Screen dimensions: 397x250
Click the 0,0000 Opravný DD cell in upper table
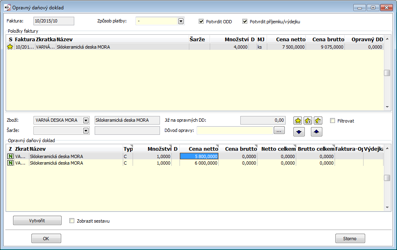point(364,47)
